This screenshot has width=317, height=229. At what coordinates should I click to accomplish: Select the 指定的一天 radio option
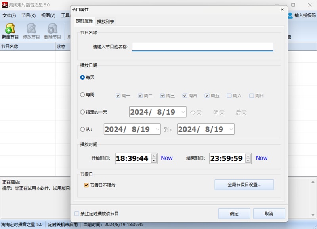[x=82, y=112]
